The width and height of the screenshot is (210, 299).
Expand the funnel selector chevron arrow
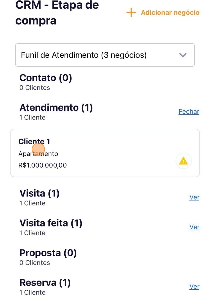[183, 55]
